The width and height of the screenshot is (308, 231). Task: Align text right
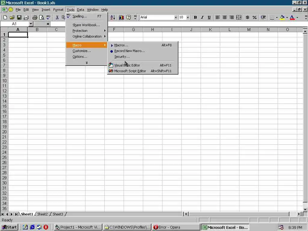click(232, 17)
